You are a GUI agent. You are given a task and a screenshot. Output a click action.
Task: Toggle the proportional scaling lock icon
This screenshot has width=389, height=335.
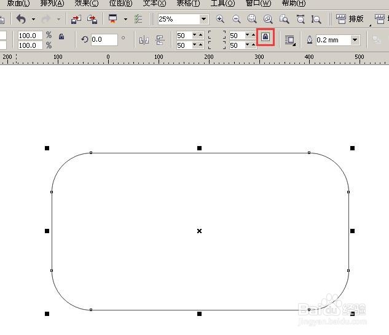click(61, 37)
